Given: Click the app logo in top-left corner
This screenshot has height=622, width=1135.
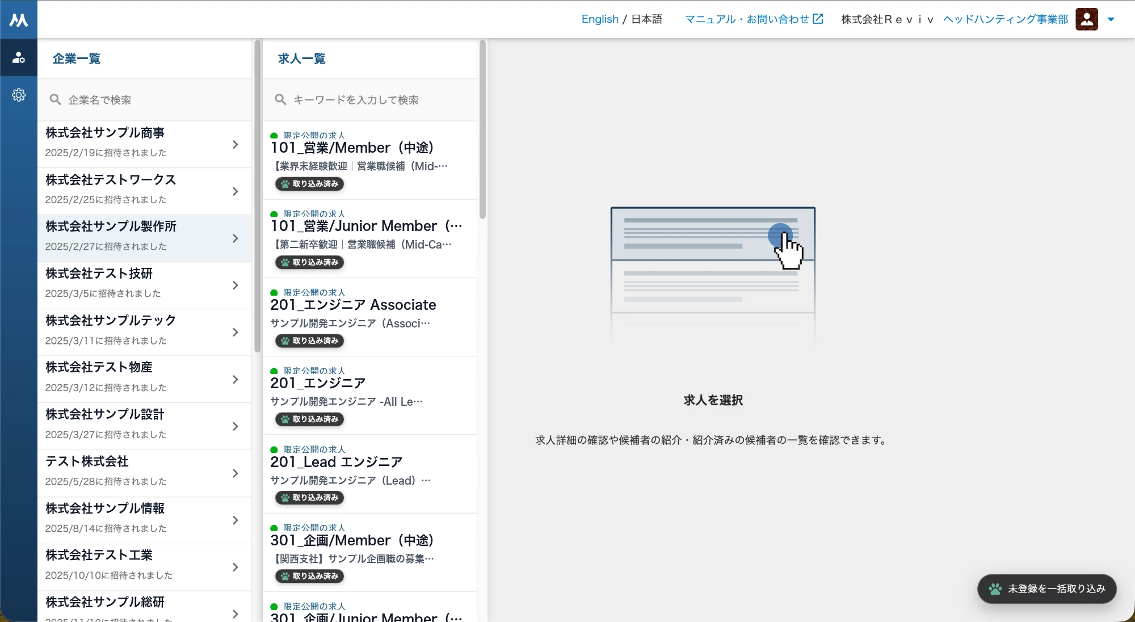Looking at the screenshot, I should tap(19, 20).
